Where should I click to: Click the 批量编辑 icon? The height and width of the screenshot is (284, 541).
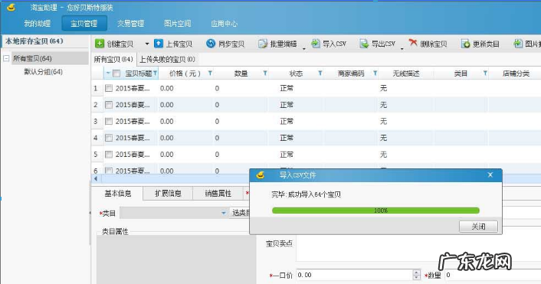(x=263, y=44)
